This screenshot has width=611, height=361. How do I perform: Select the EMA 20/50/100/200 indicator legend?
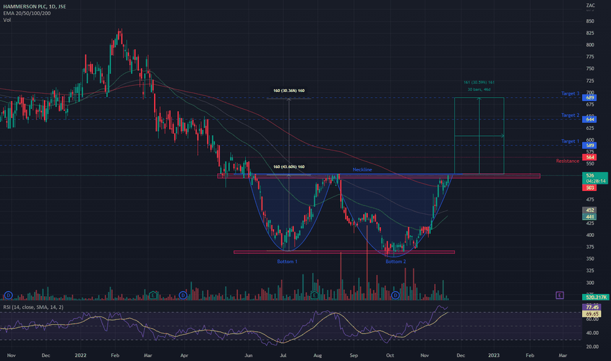tap(27, 13)
